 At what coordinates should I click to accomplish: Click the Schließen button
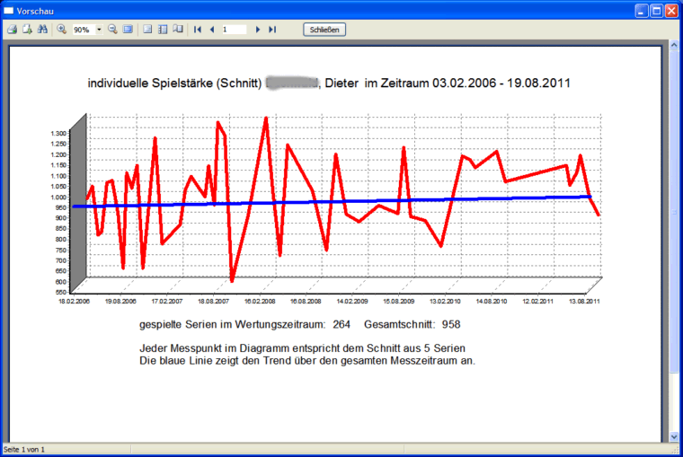pos(324,30)
